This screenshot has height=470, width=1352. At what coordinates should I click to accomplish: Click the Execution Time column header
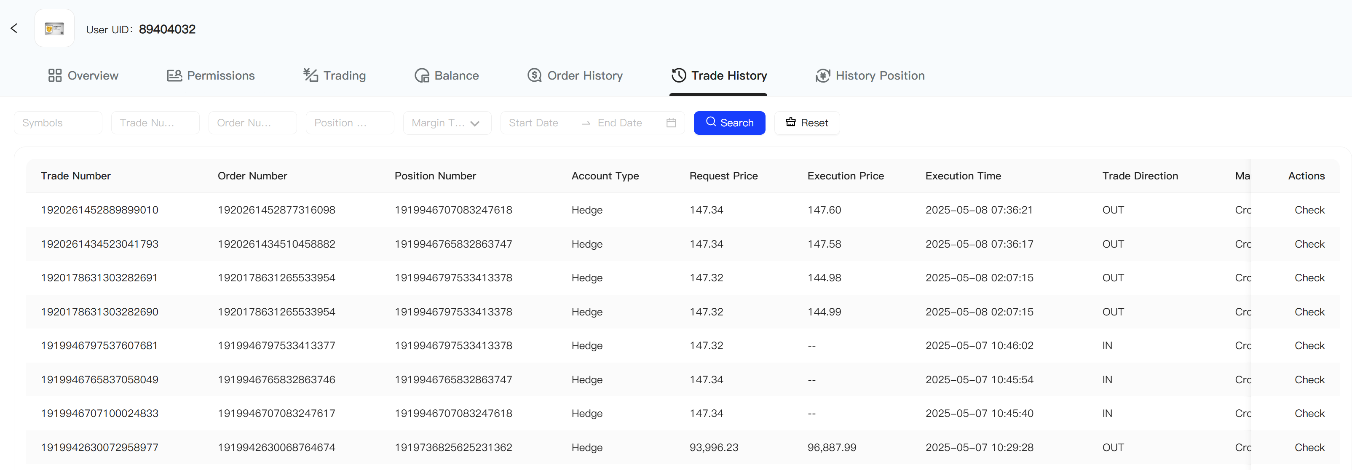(x=963, y=176)
